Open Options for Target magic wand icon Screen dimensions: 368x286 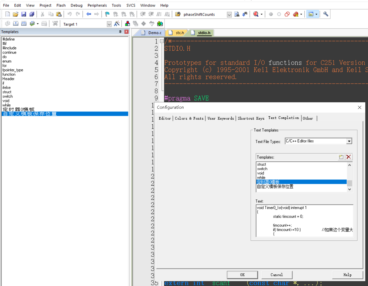click(x=117, y=24)
